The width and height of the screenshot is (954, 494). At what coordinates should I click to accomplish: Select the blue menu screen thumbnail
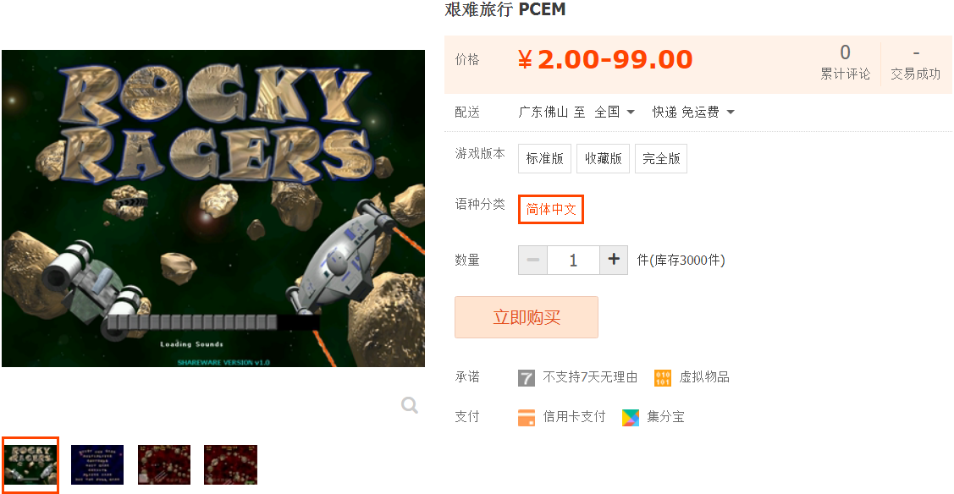coord(97,465)
